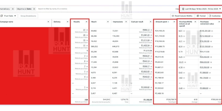Click the 12.21 Purchase ROAS value
This screenshot has height=111, width=222.
coord(181,62)
